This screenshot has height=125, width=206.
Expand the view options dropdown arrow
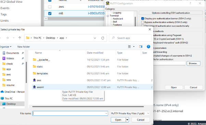[134, 46]
